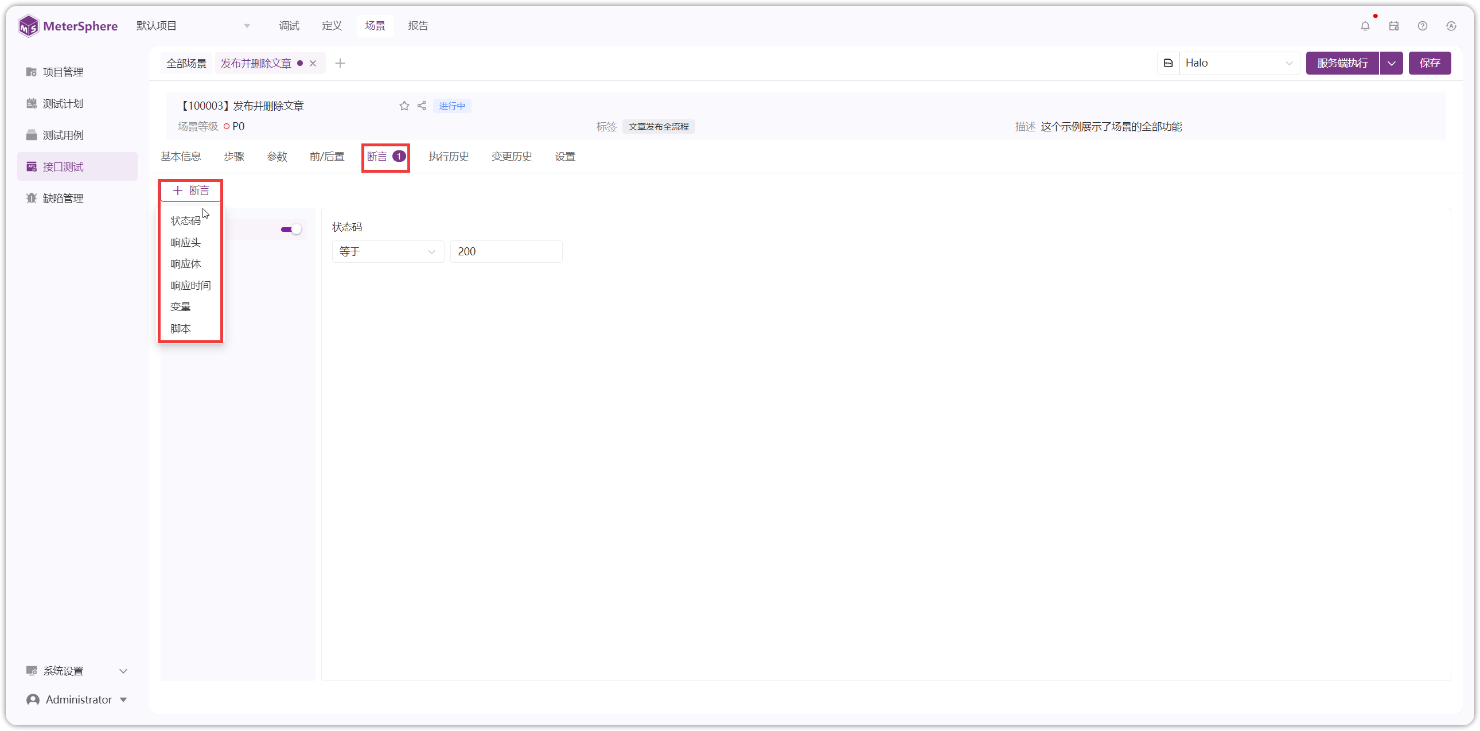Switch to the 步骤 tab

pos(234,156)
